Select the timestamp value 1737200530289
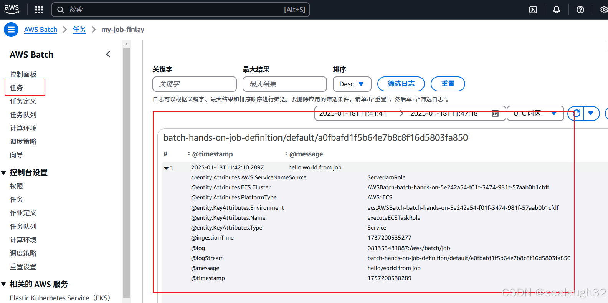608x303 pixels. tap(389, 278)
